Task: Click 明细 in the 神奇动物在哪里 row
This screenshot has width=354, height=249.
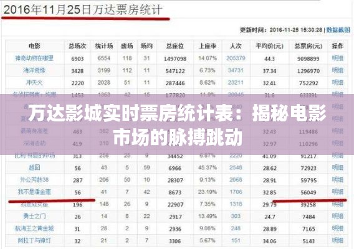Action: click(338, 58)
